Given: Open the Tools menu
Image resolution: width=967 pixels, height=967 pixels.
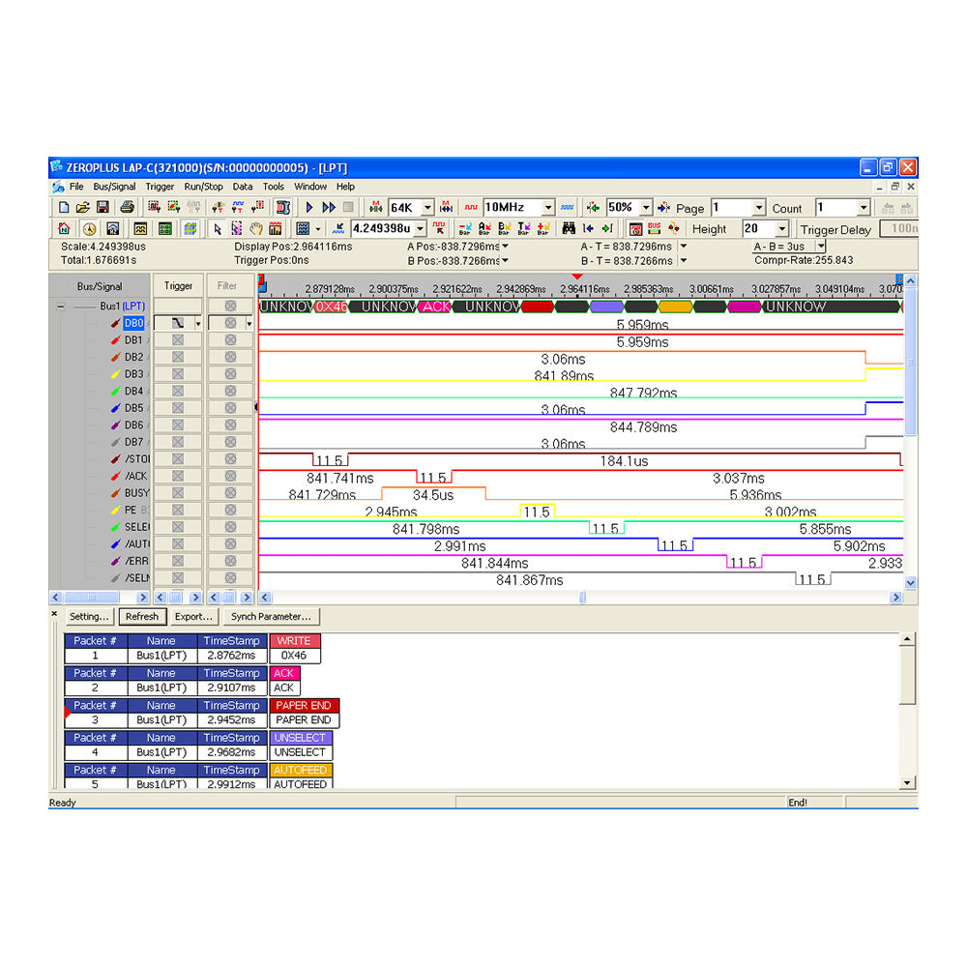Looking at the screenshot, I should [x=274, y=187].
